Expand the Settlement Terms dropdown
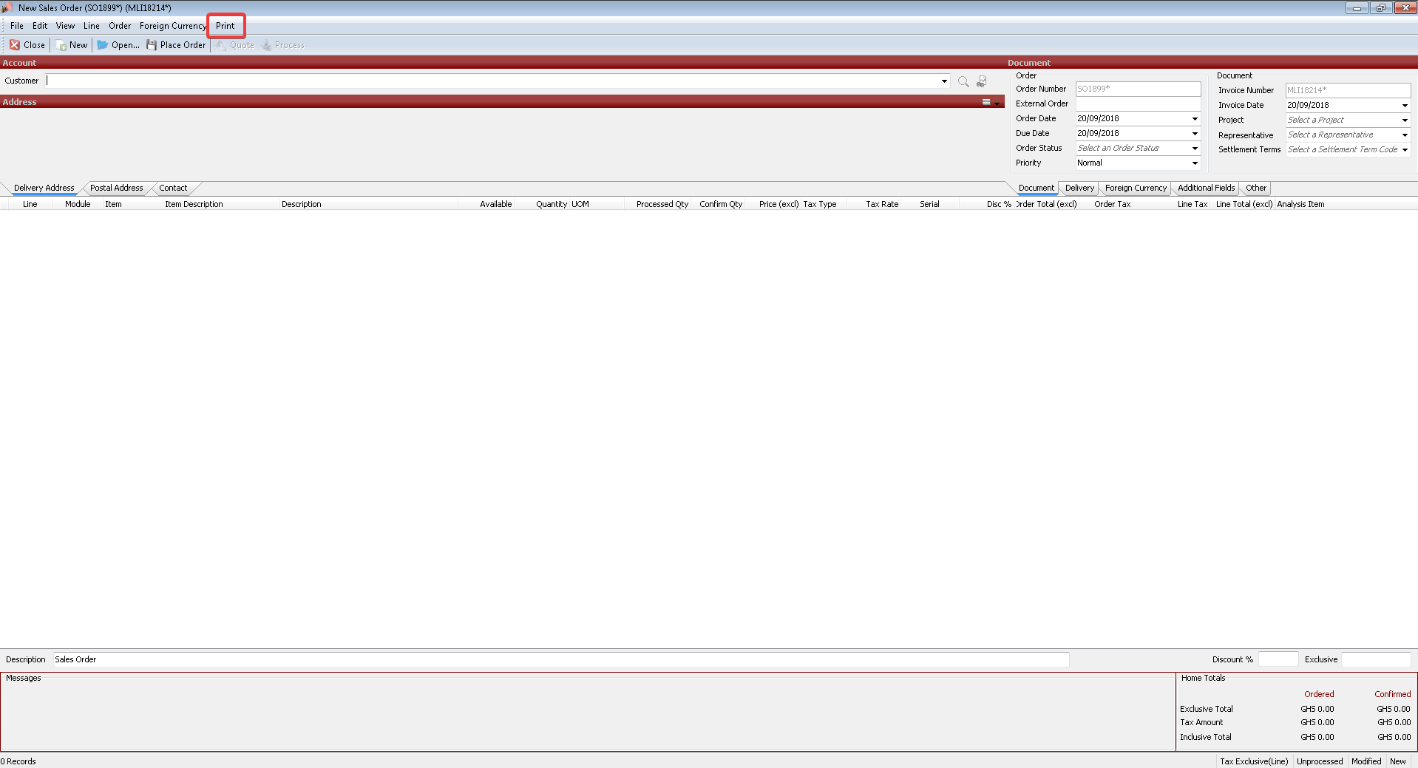The image size is (1418, 768). pyautogui.click(x=1405, y=150)
